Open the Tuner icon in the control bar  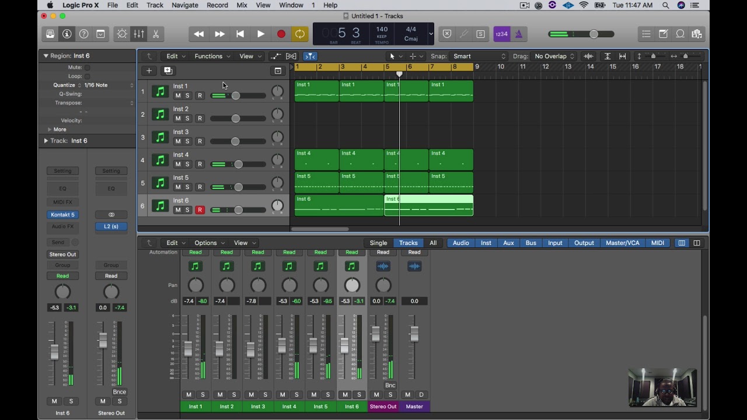coord(464,34)
